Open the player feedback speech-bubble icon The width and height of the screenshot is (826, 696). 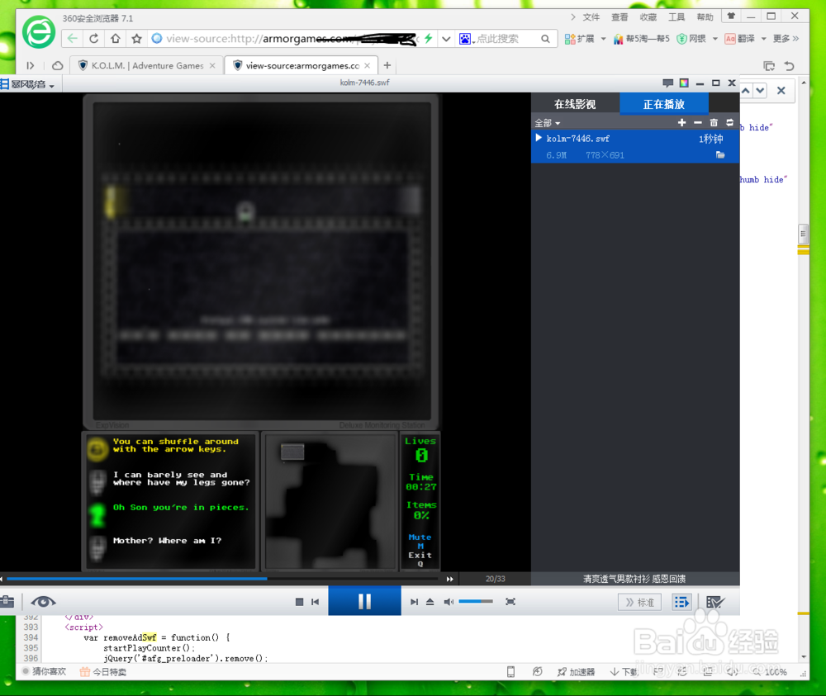point(668,83)
